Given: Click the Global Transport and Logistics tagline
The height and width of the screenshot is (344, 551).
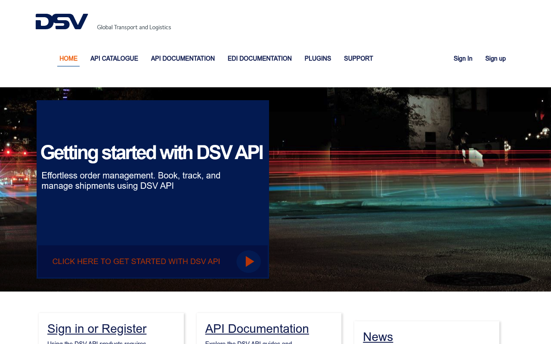Looking at the screenshot, I should coord(134,27).
